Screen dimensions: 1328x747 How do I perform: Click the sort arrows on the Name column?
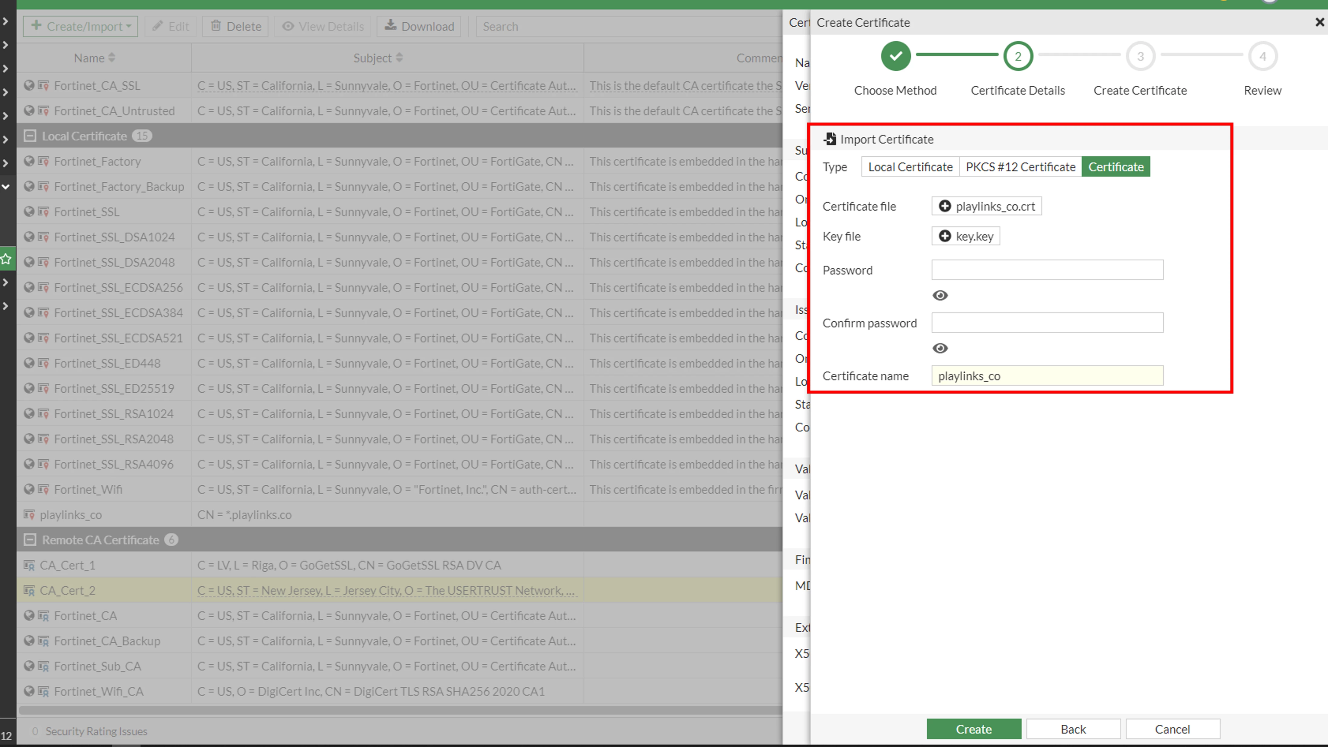112,58
